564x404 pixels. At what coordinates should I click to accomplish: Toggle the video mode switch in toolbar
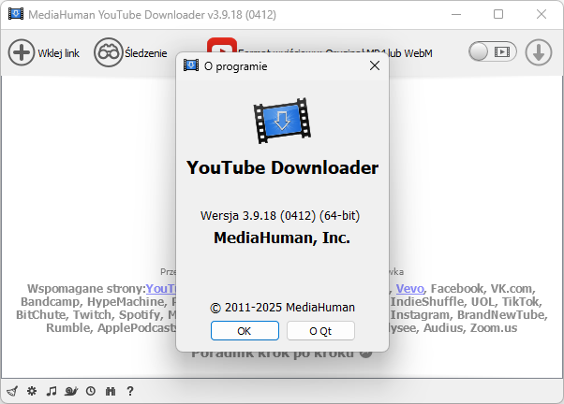[493, 51]
